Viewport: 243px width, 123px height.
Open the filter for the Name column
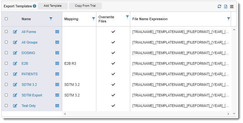(51, 19)
